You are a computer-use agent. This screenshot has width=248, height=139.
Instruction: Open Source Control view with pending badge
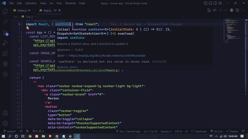pos(5,32)
